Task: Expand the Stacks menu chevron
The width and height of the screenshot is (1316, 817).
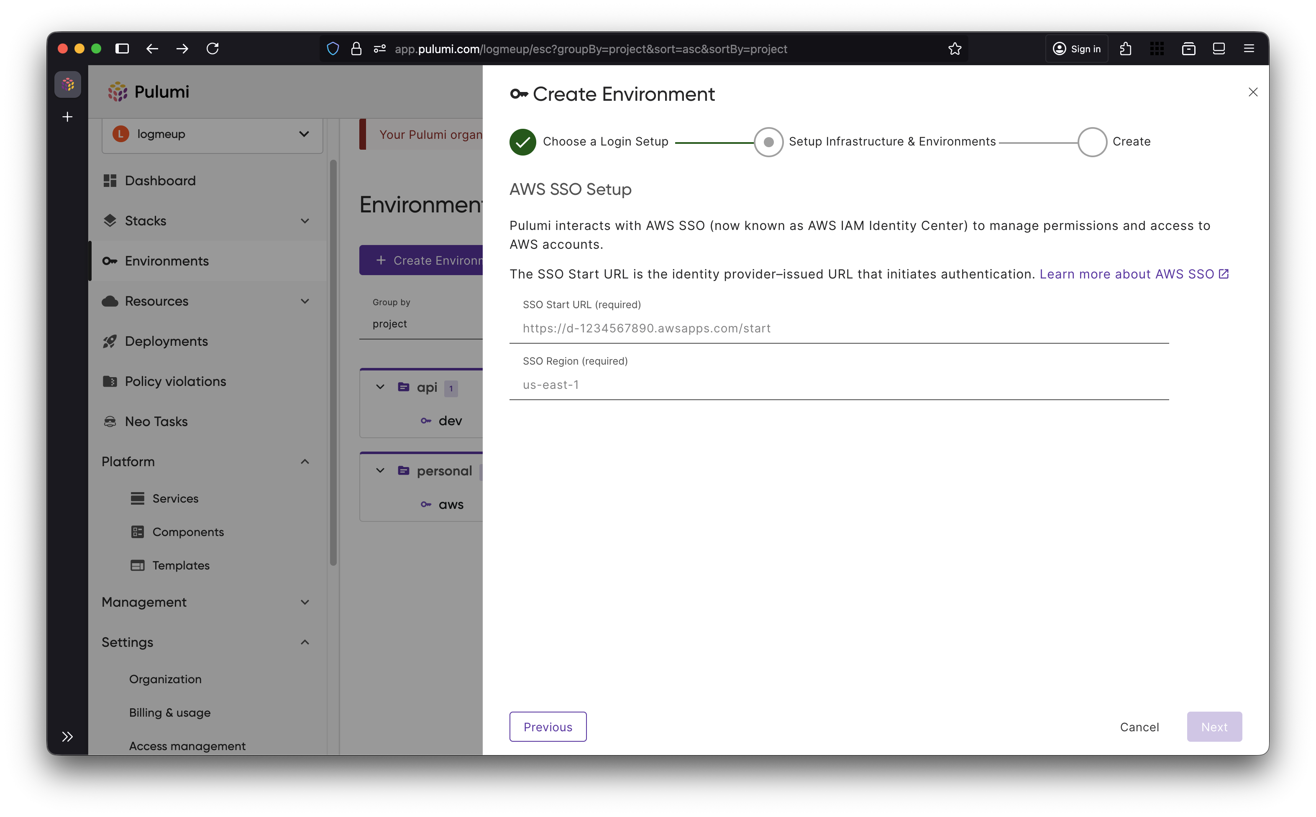Action: [305, 221]
